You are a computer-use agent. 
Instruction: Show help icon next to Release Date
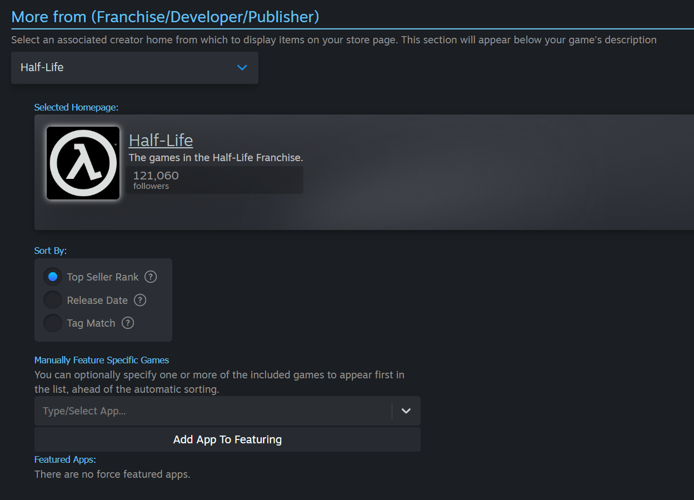coord(140,300)
